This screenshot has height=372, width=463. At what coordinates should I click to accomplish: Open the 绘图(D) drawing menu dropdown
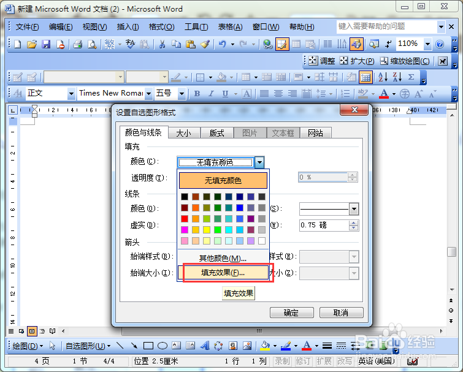[x=28, y=346]
